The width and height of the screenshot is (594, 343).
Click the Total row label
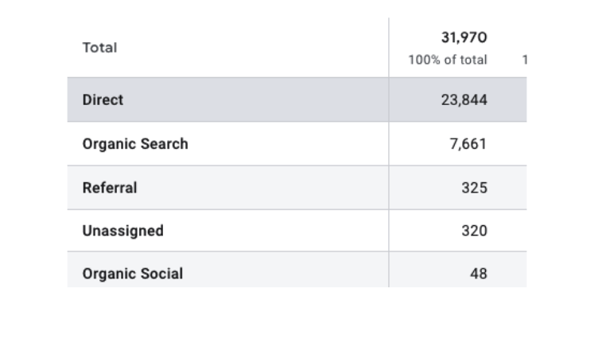(99, 48)
